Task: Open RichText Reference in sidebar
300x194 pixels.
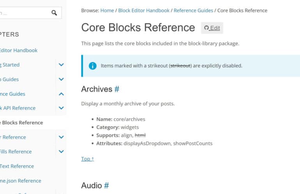Action: (x=17, y=166)
